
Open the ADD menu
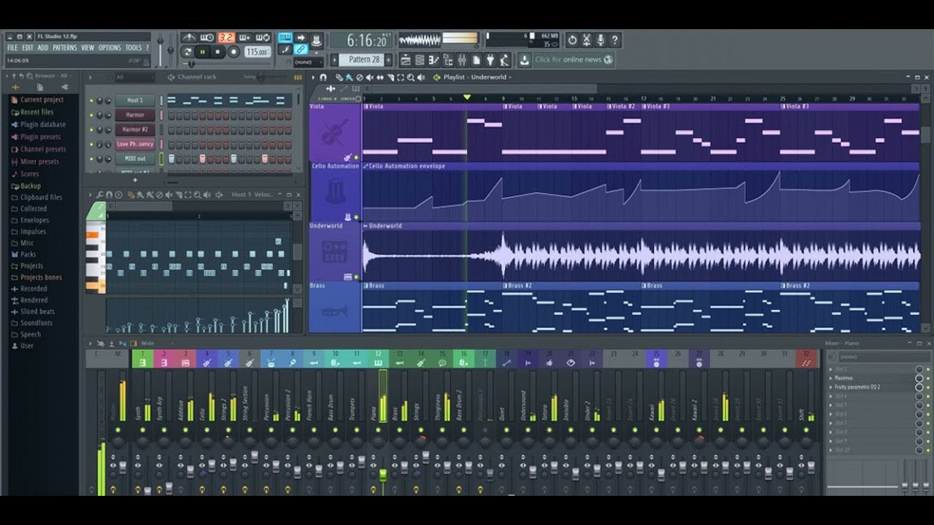pyautogui.click(x=43, y=48)
